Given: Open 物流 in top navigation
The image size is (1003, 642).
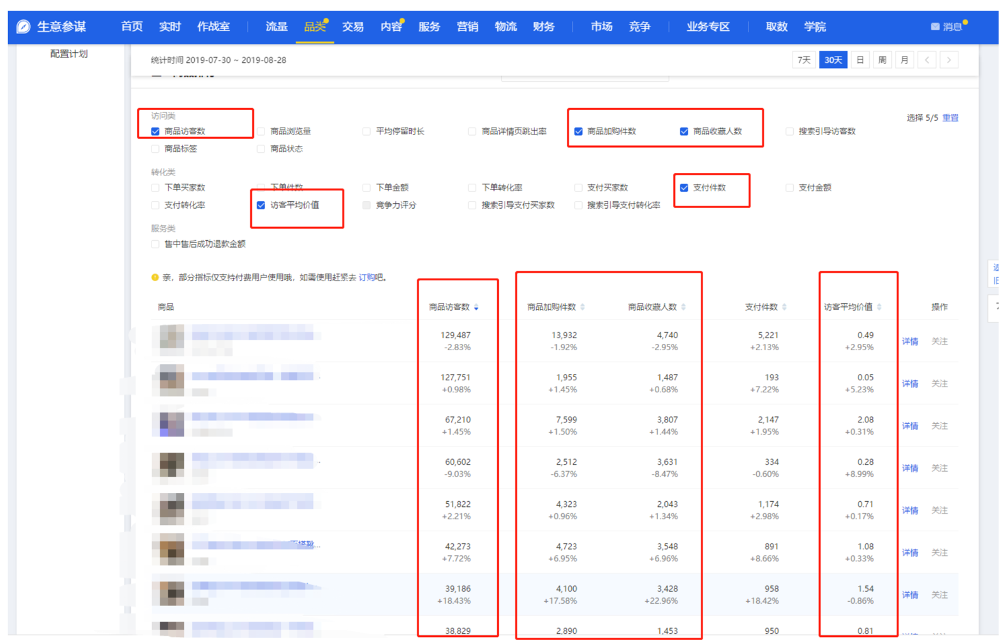Looking at the screenshot, I should (506, 26).
